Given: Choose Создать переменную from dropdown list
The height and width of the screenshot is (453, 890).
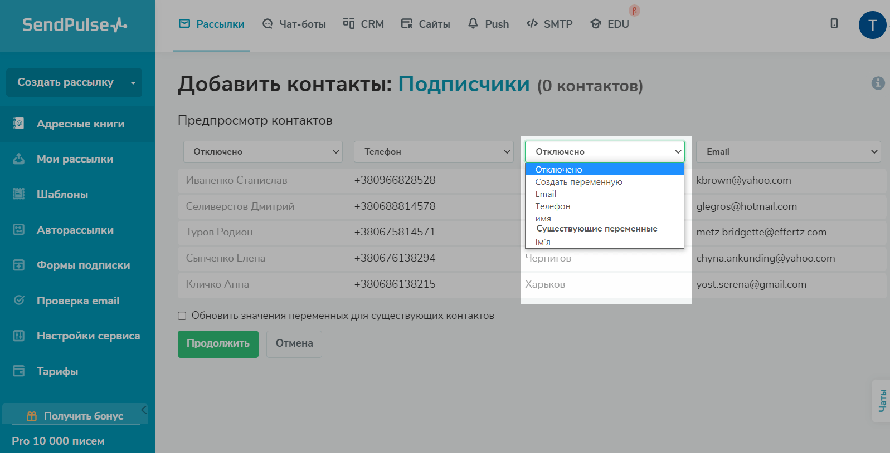Looking at the screenshot, I should coord(578,182).
